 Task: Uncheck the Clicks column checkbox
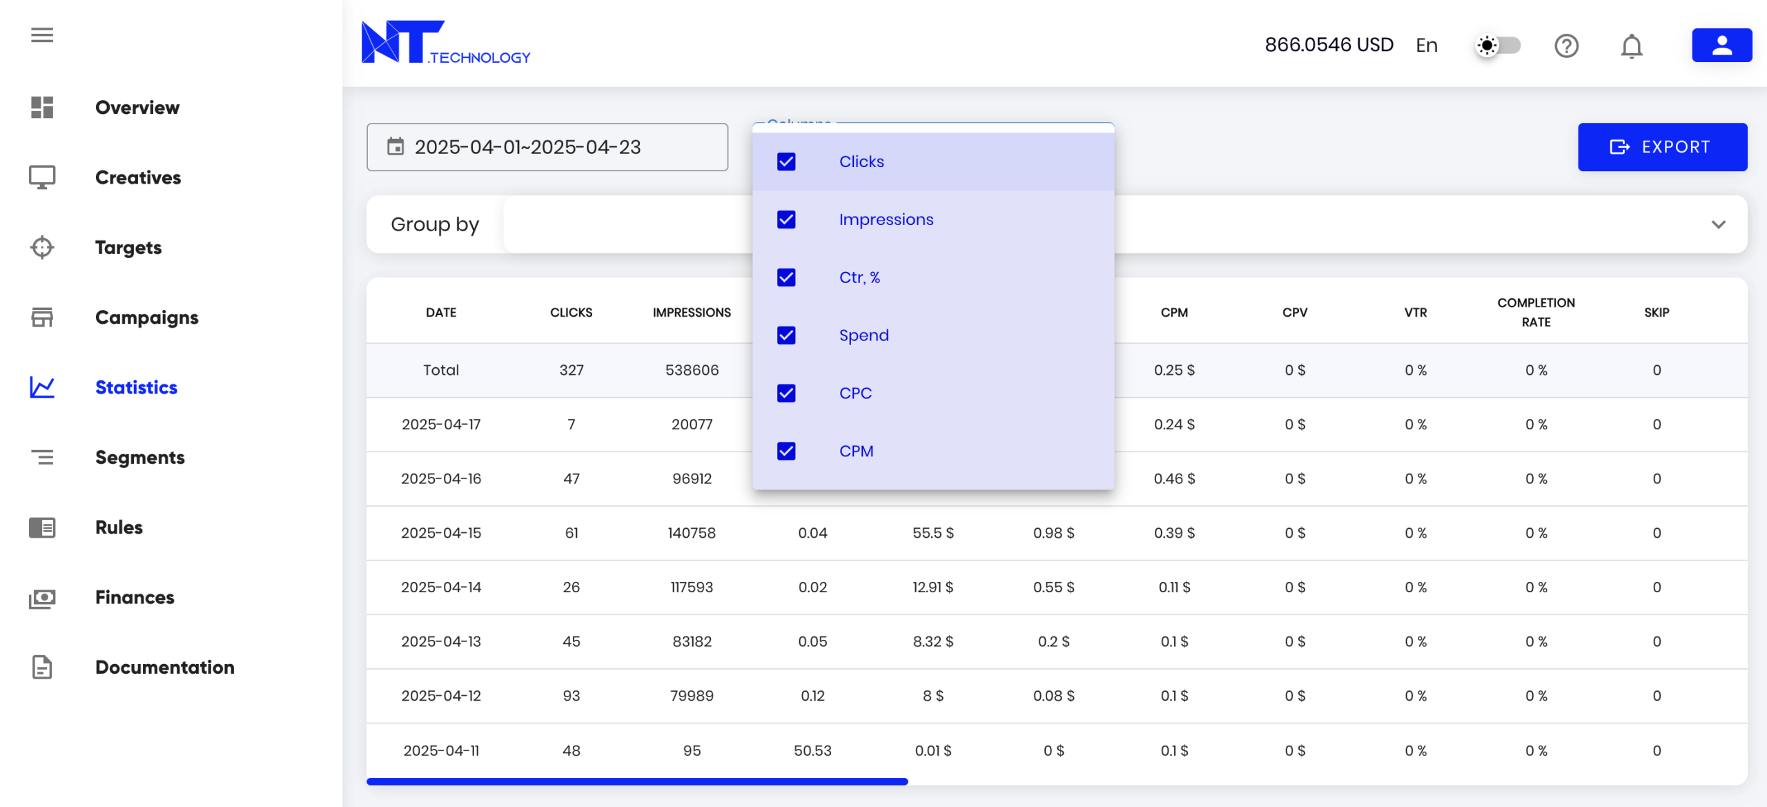tap(786, 162)
